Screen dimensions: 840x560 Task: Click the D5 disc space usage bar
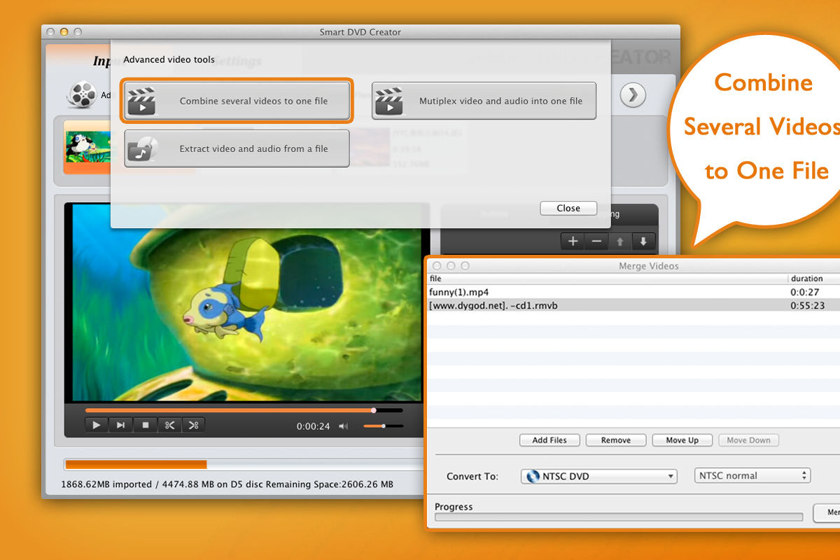(244, 464)
